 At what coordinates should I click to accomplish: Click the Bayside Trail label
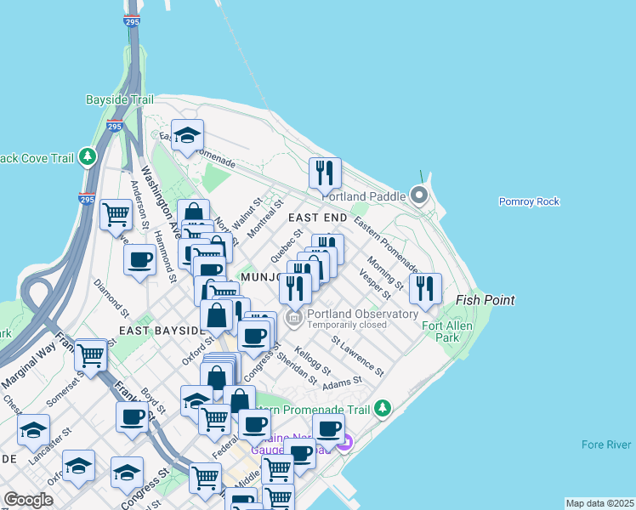tap(119, 99)
